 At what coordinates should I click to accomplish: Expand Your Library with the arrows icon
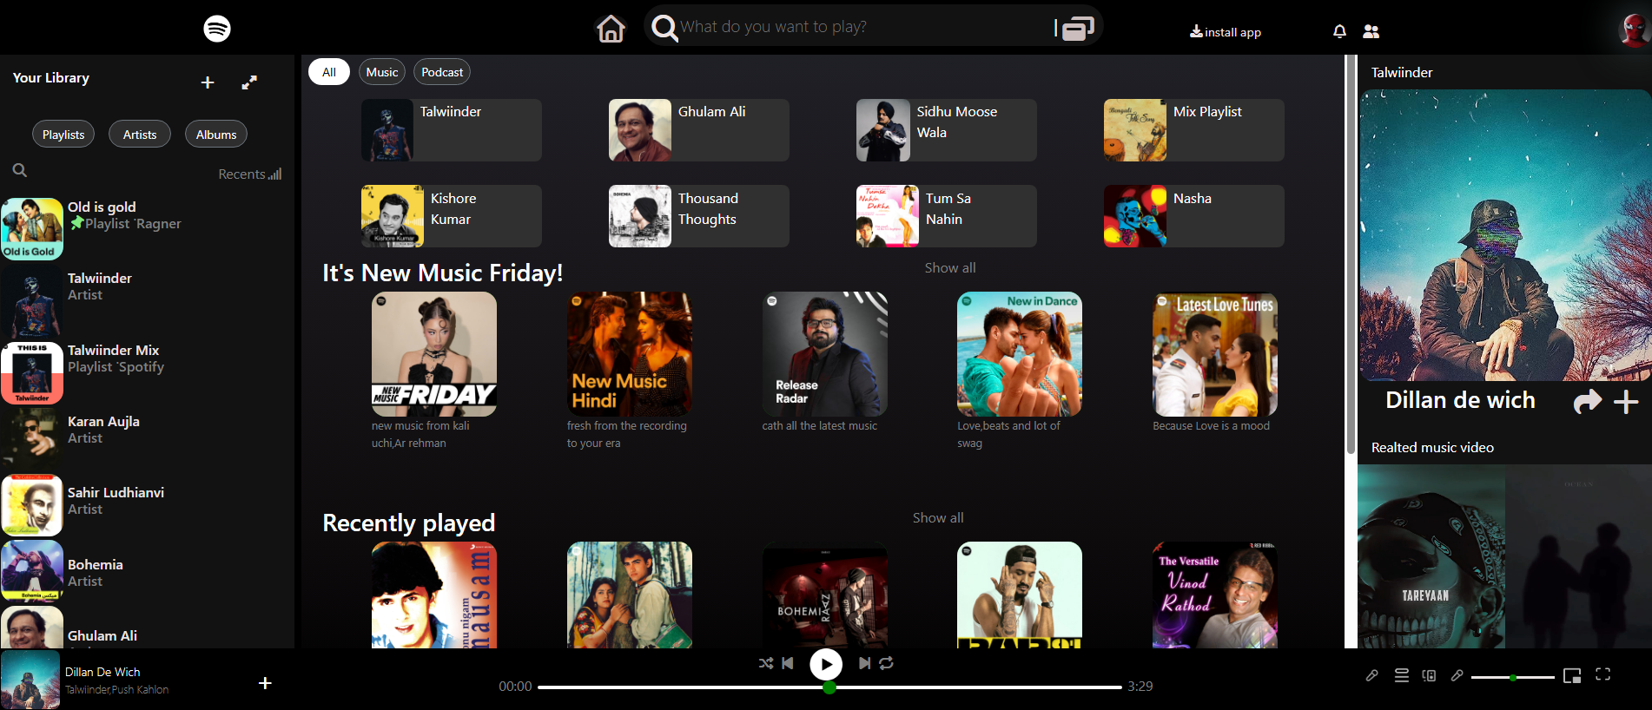(x=249, y=82)
